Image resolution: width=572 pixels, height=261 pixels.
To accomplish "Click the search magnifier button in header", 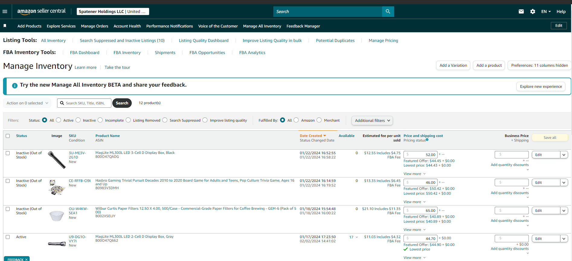I will (x=388, y=11).
